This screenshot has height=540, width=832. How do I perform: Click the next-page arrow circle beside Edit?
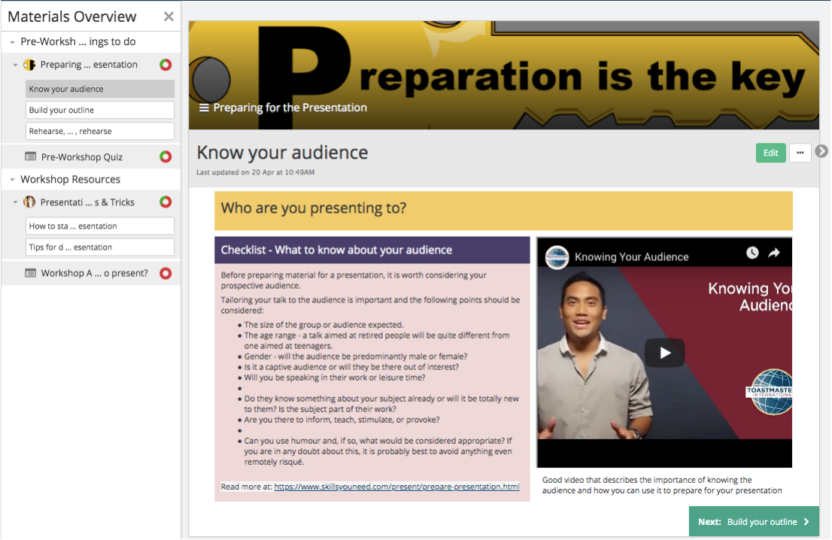point(821,151)
